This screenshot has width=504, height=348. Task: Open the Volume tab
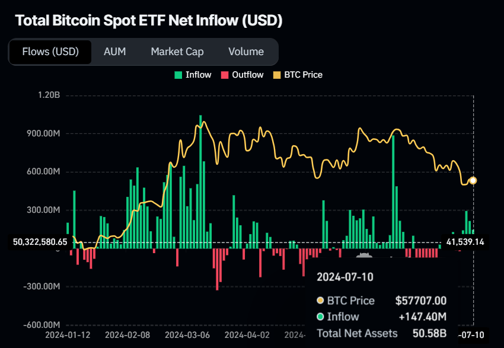pos(246,52)
